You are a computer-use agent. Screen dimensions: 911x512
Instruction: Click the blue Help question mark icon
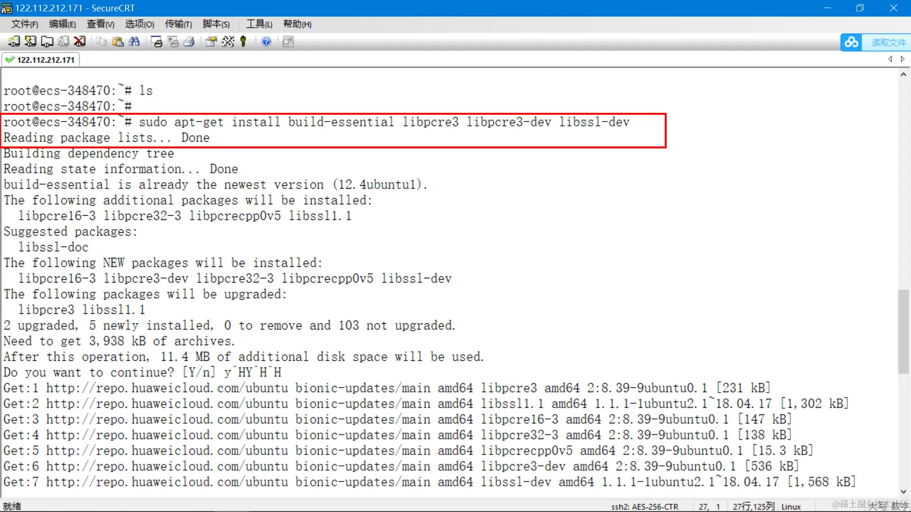pyautogui.click(x=266, y=42)
